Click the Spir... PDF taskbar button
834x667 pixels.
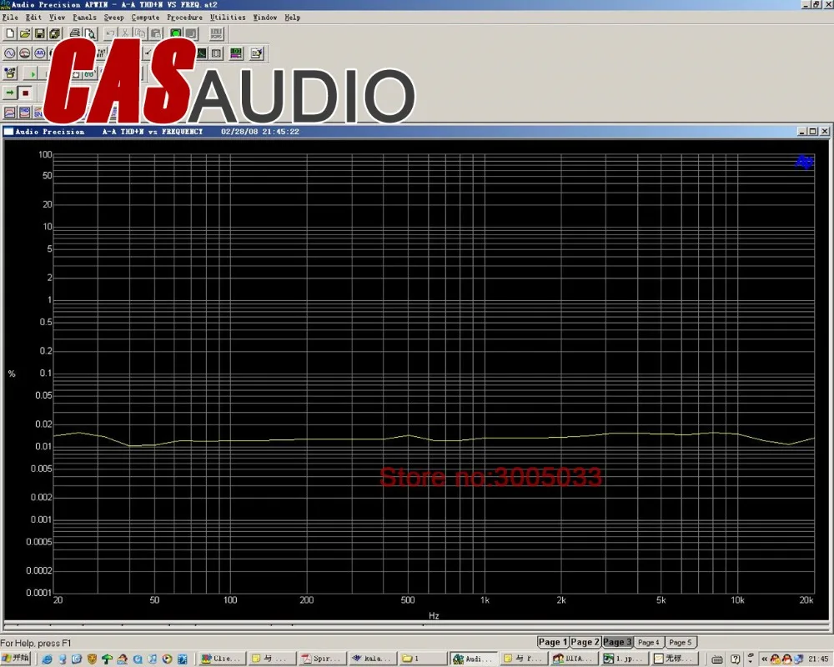tap(322, 659)
